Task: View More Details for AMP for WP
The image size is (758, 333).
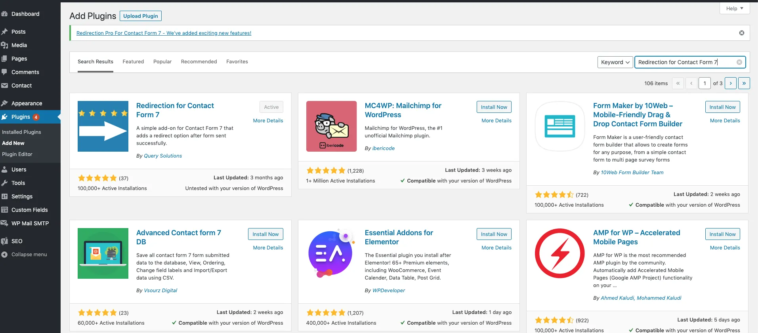Action: [725, 248]
